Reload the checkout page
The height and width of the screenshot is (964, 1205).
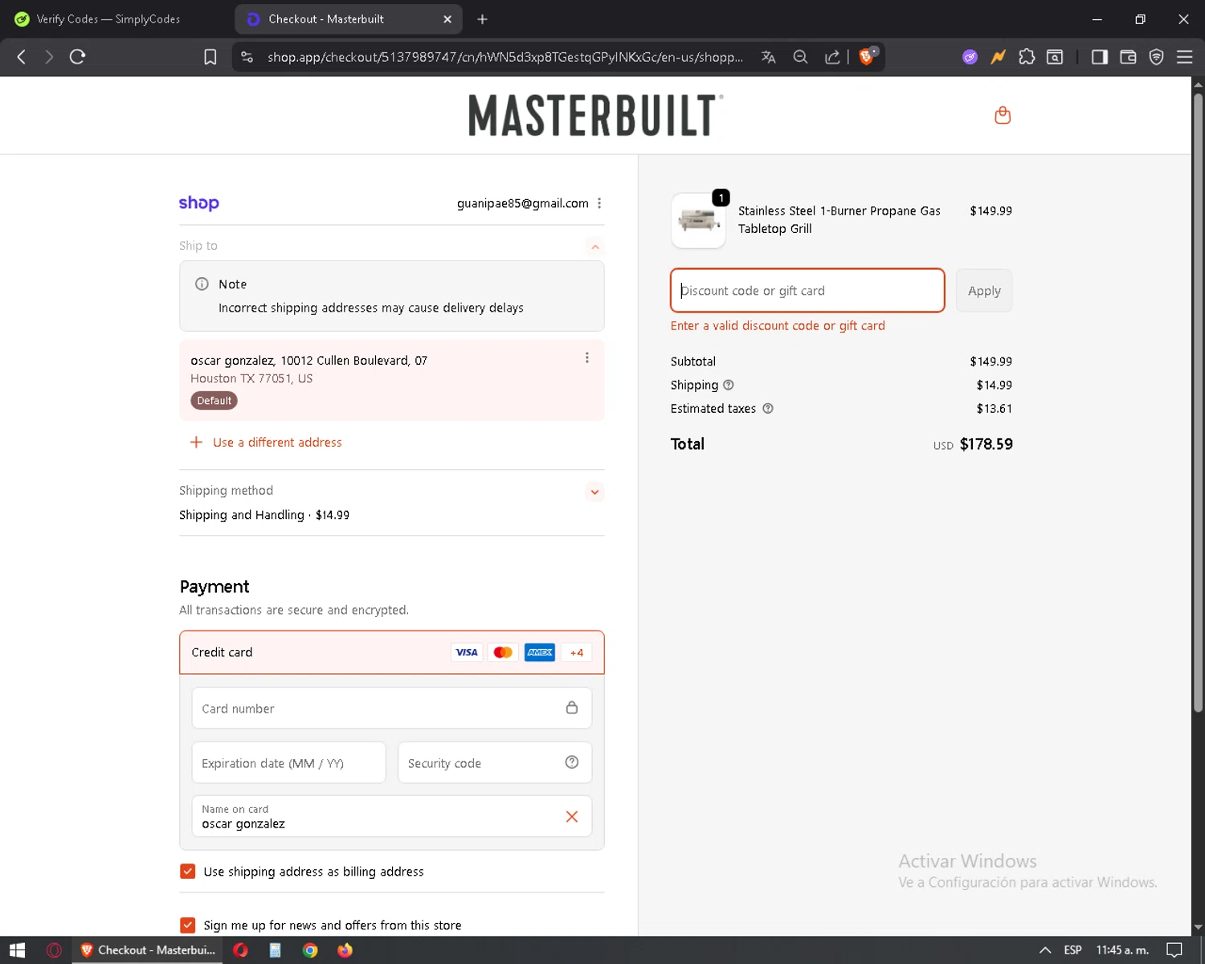point(77,57)
